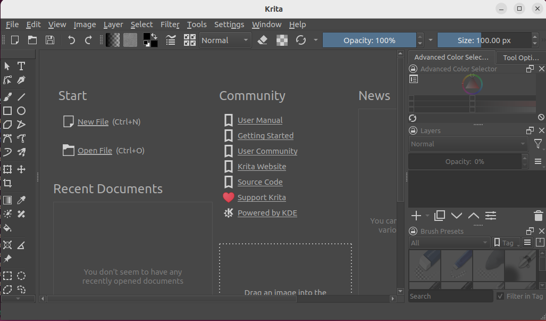Toggle the Filter in Tag checkbox

coord(500,297)
